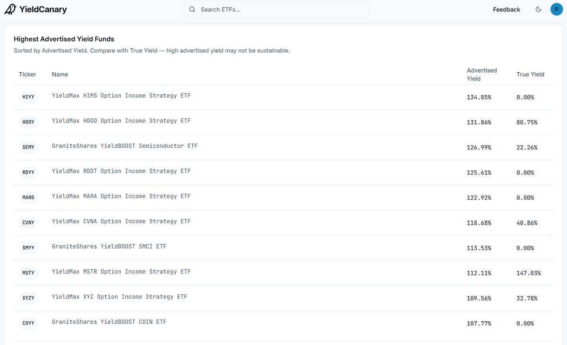Image resolution: width=567 pixels, height=345 pixels.
Task: Open YieldMax CVNA Option Income Strategy ETF
Action: click(121, 221)
